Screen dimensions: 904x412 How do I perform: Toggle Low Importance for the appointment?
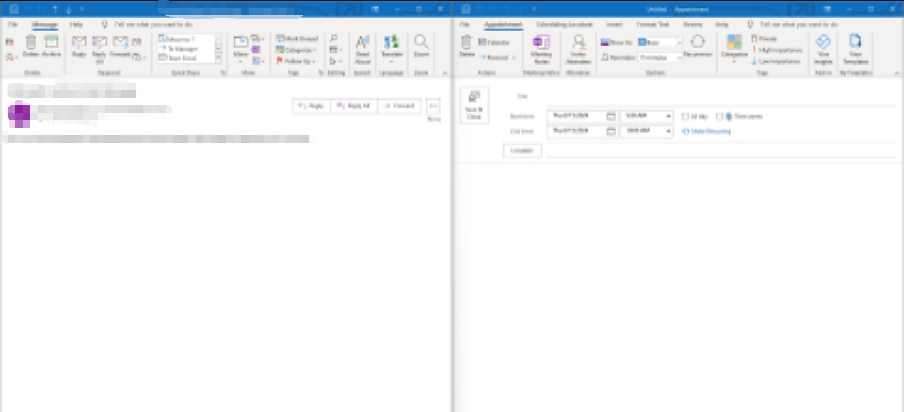pyautogui.click(x=776, y=61)
